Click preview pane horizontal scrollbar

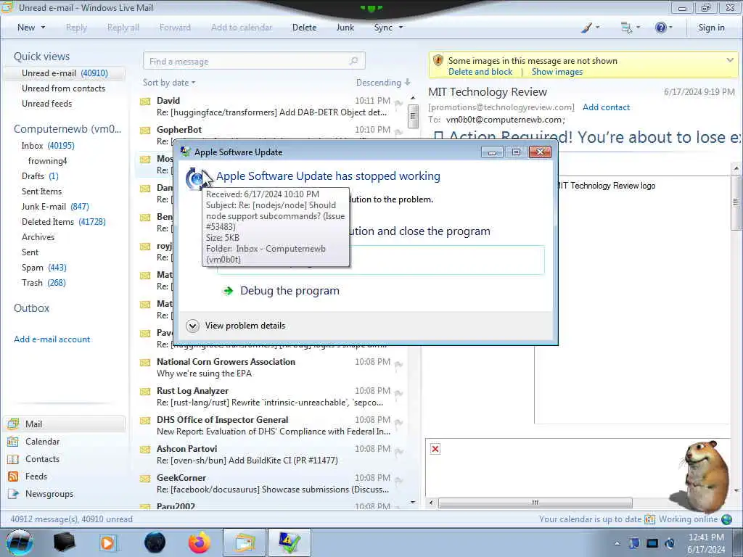coord(535,503)
